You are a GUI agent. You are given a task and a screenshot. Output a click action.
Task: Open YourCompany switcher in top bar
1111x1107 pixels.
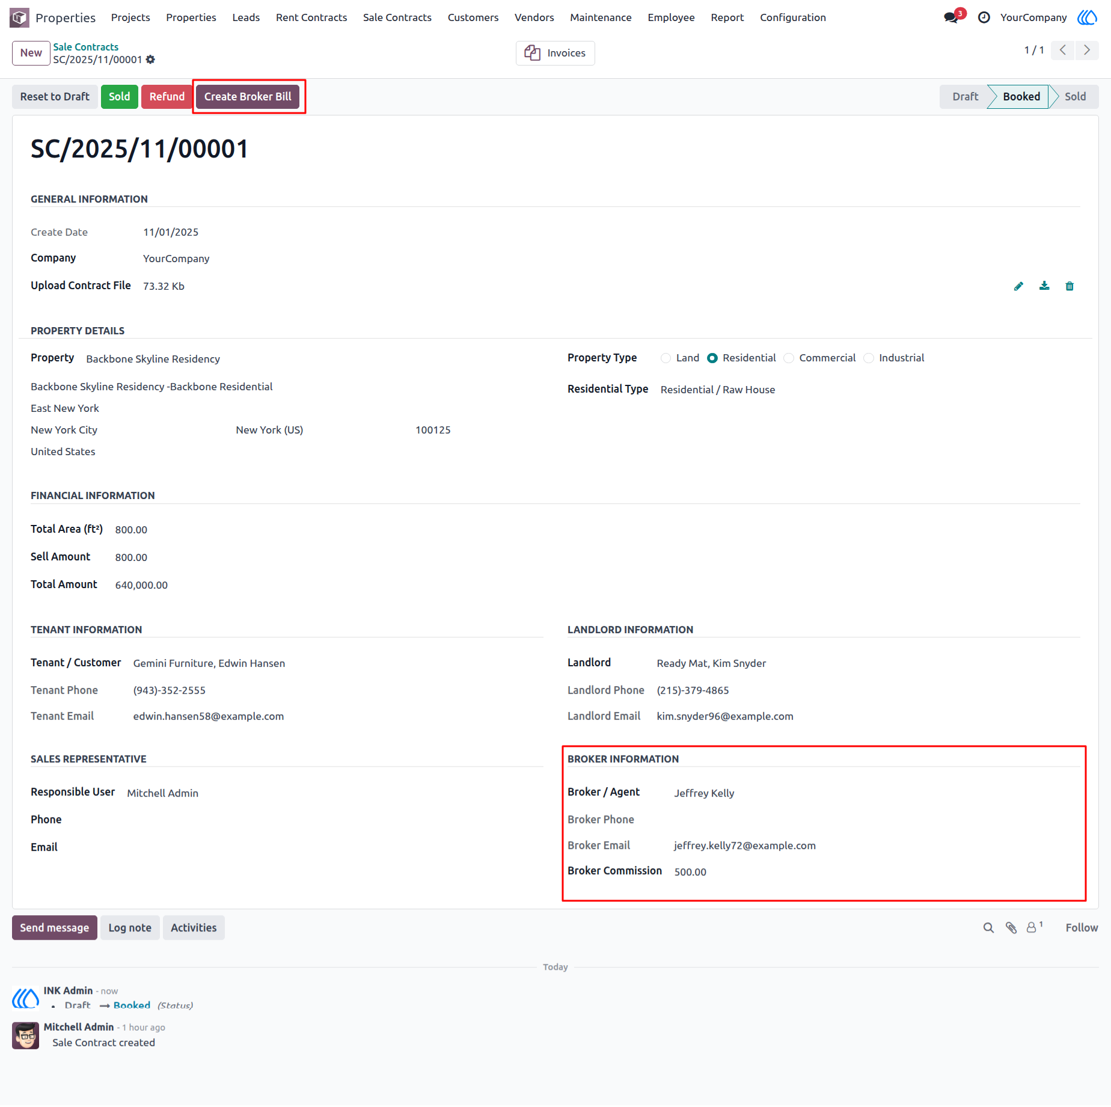tap(1033, 17)
